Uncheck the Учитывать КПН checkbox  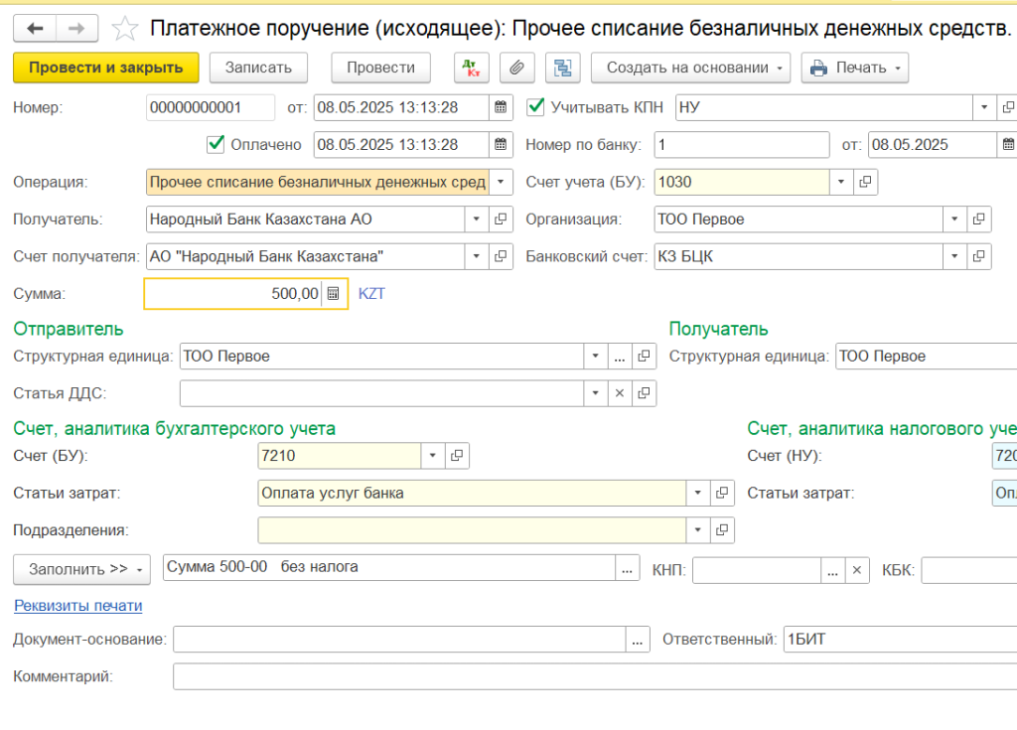(x=535, y=106)
